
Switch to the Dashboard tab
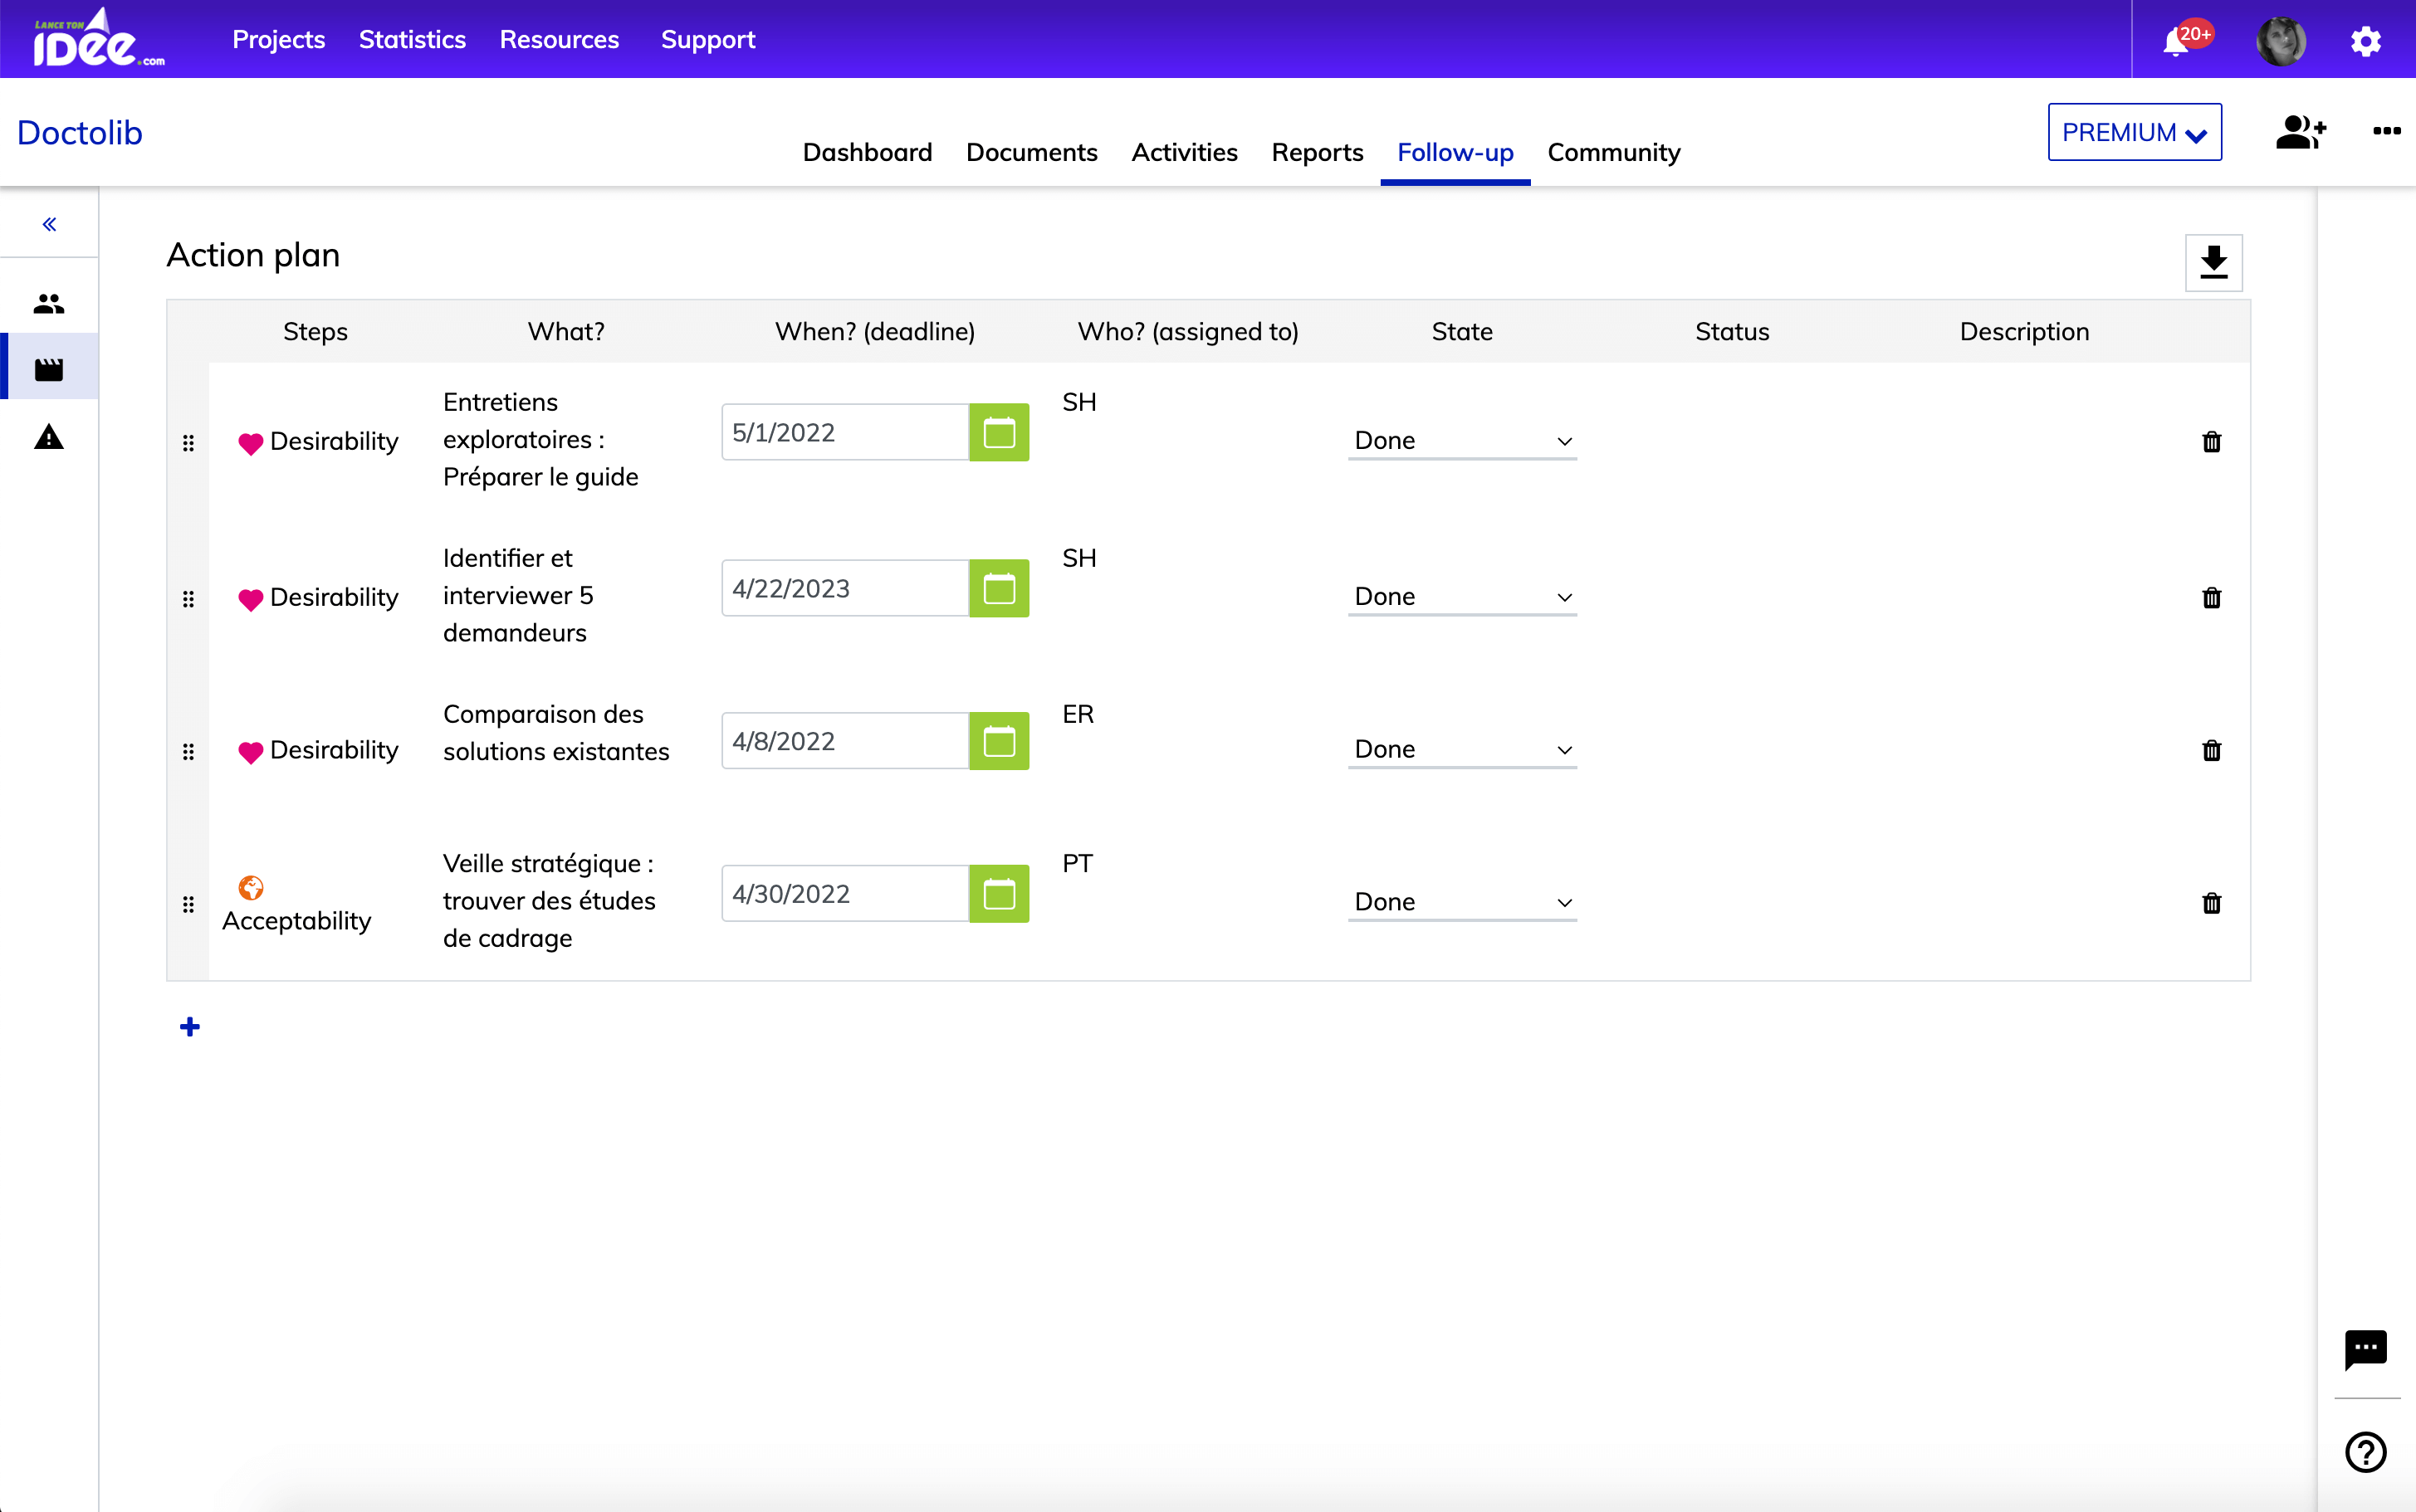867,153
